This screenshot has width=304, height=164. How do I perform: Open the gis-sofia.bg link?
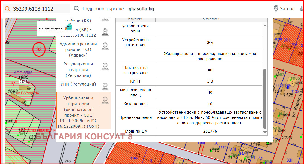(x=141, y=8)
